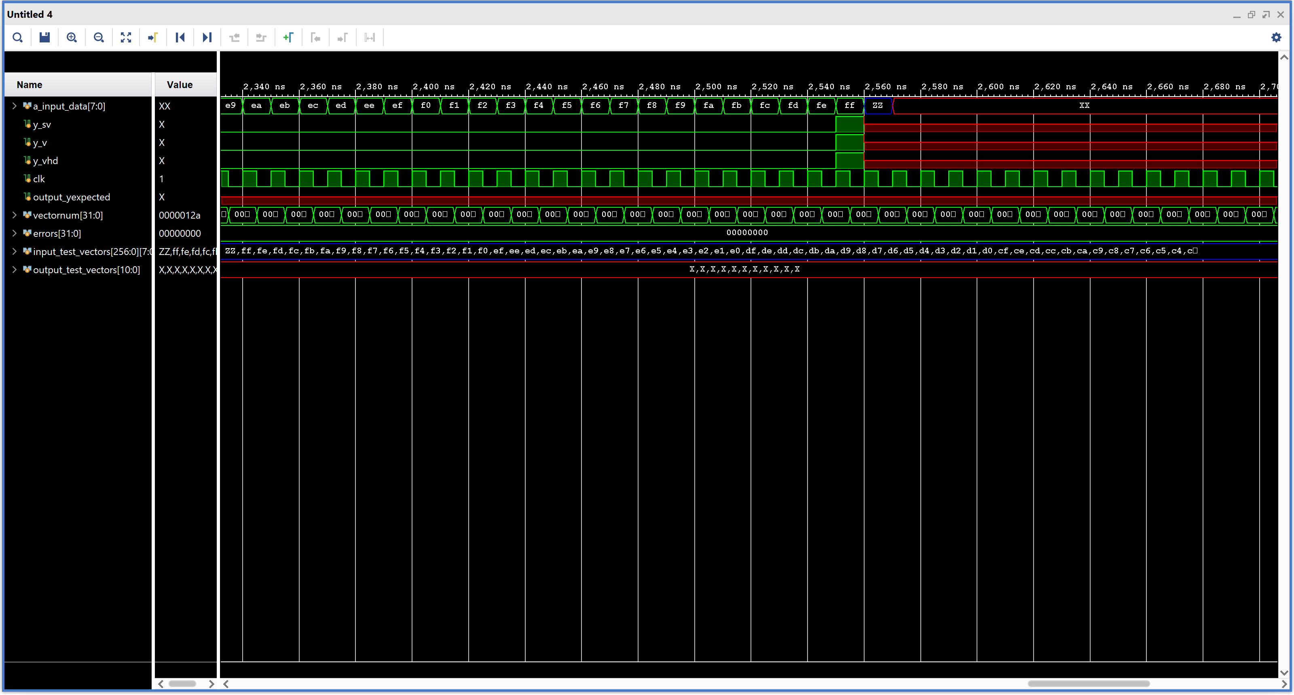Viewport: 1294px width, 695px height.
Task: Select the output_yexpected signal
Action: [71, 197]
